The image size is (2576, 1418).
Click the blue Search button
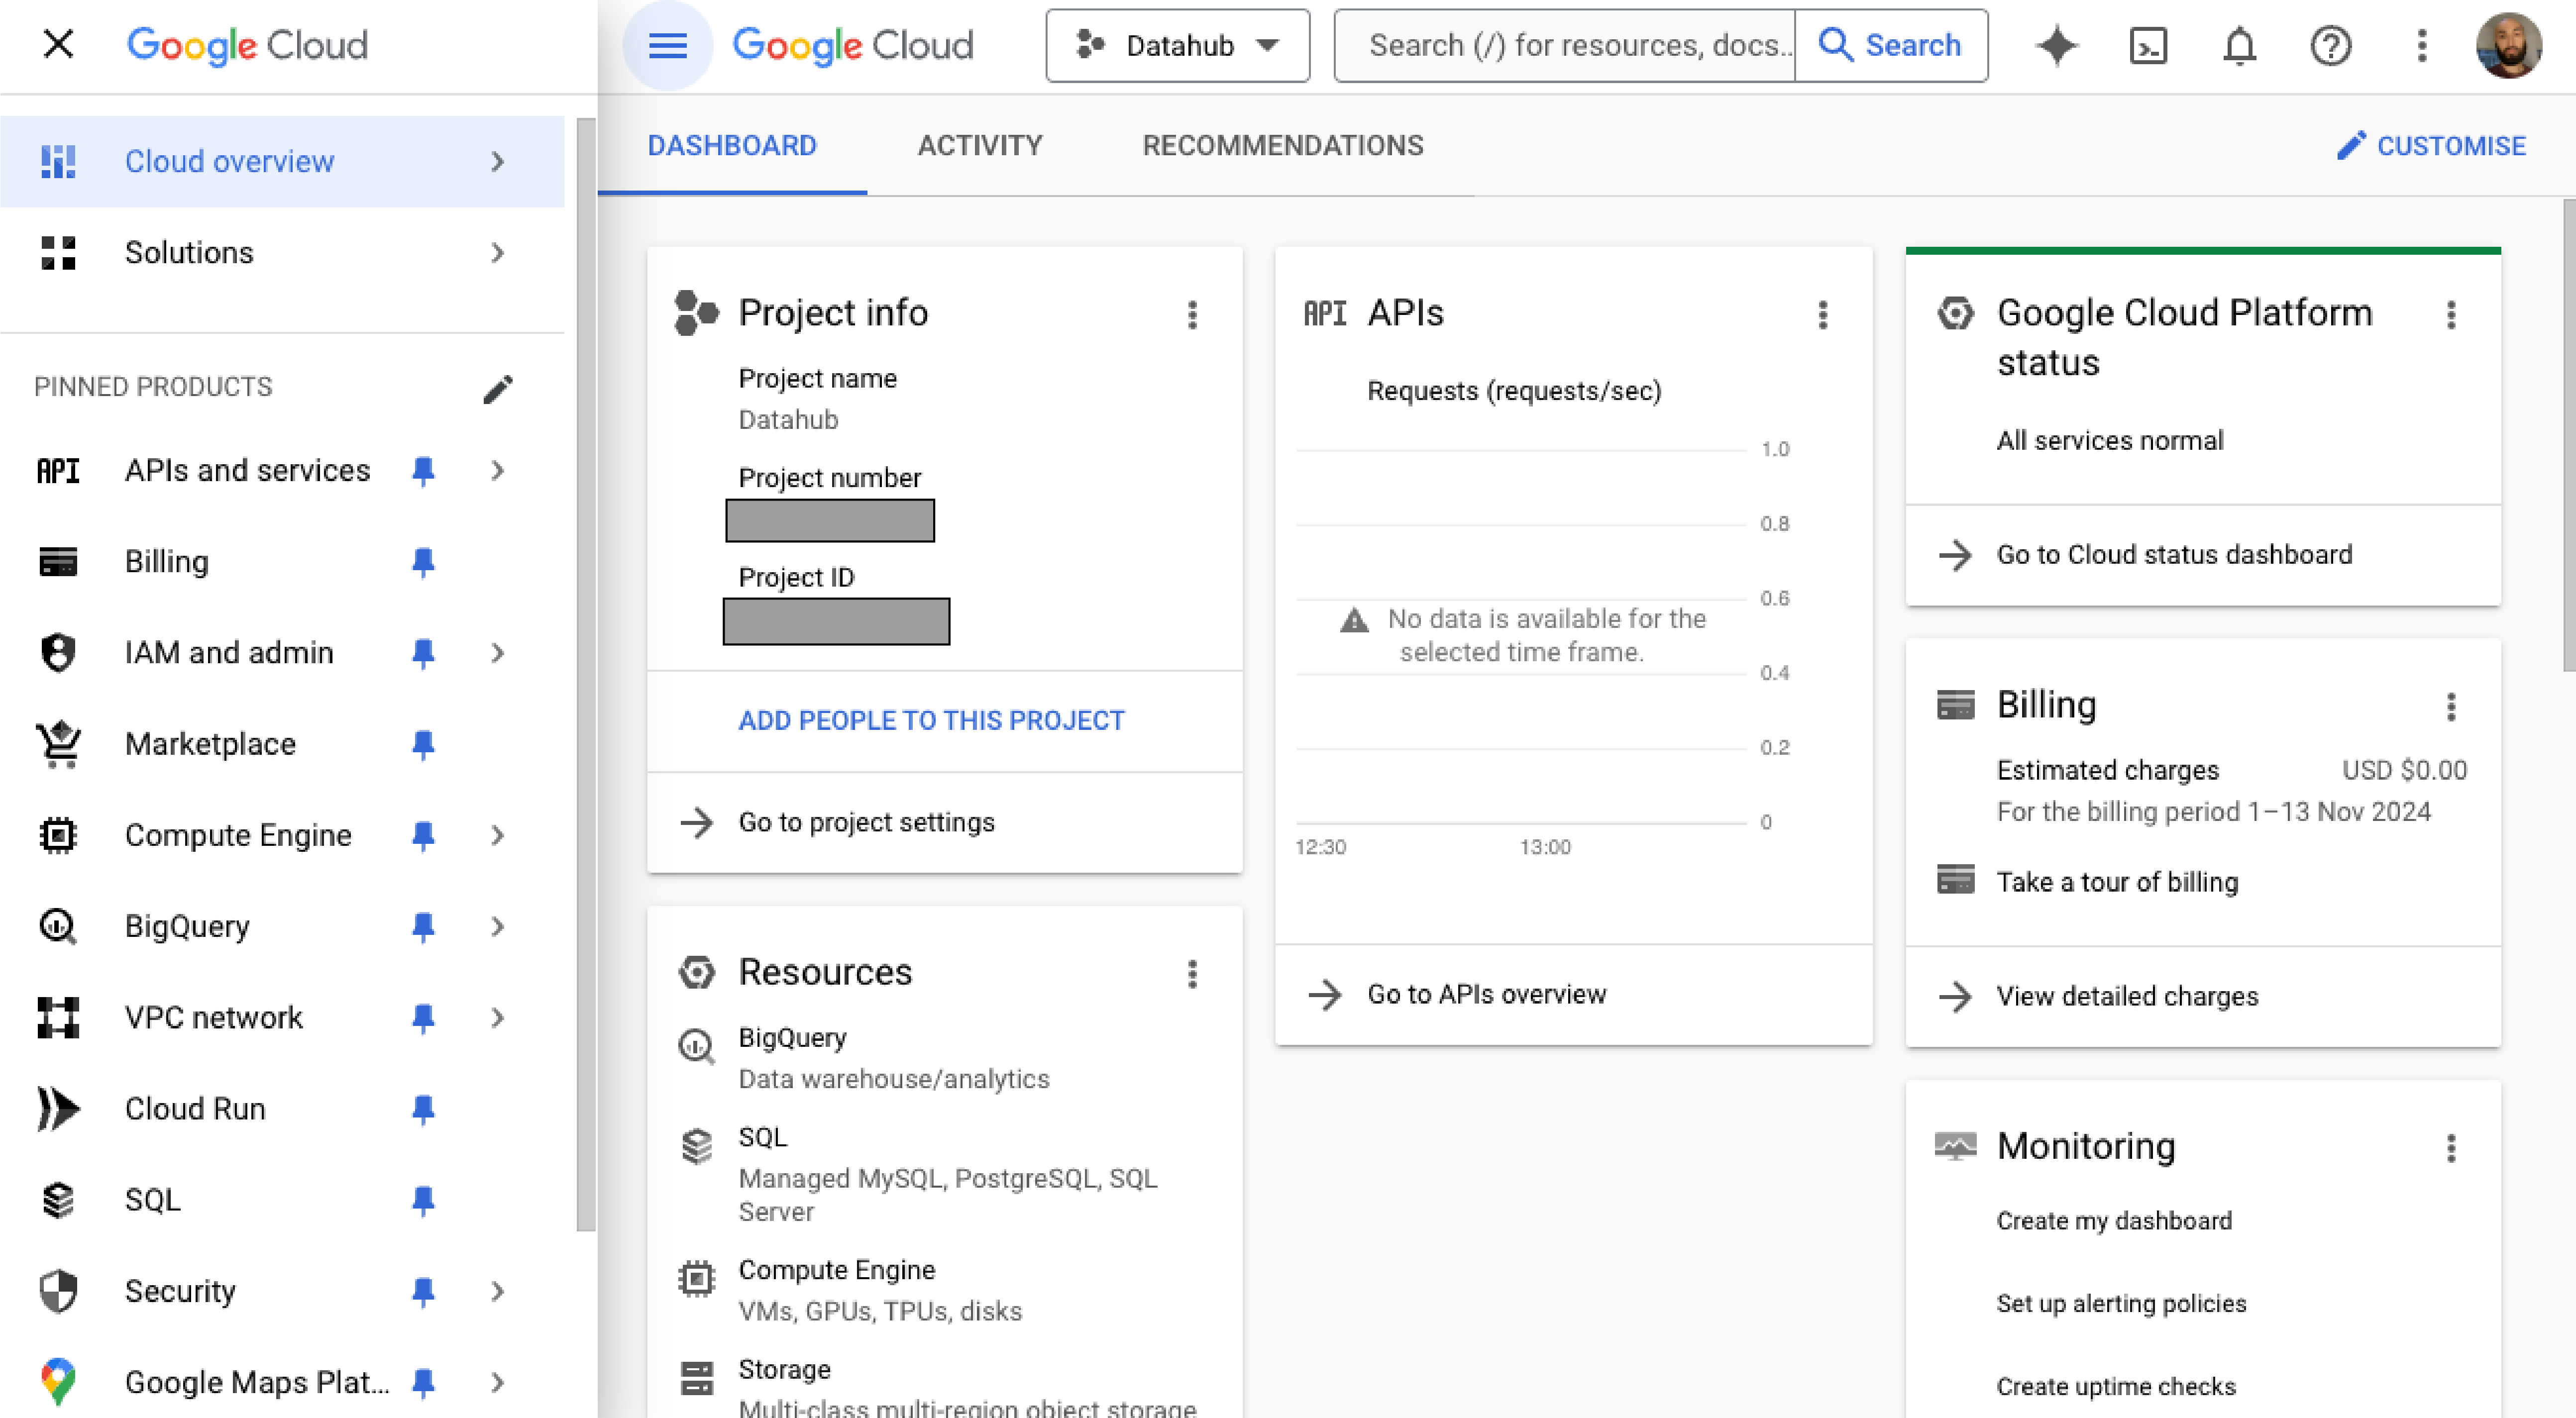coord(1890,46)
